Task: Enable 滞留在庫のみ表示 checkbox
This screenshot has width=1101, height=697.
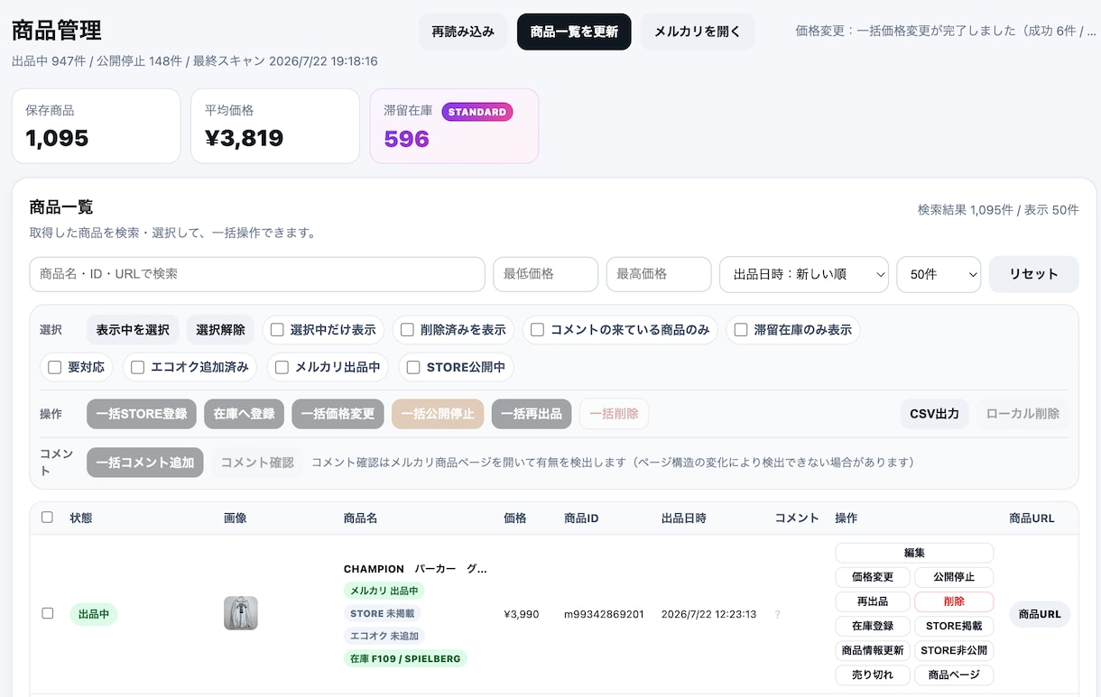Action: pyautogui.click(x=740, y=330)
